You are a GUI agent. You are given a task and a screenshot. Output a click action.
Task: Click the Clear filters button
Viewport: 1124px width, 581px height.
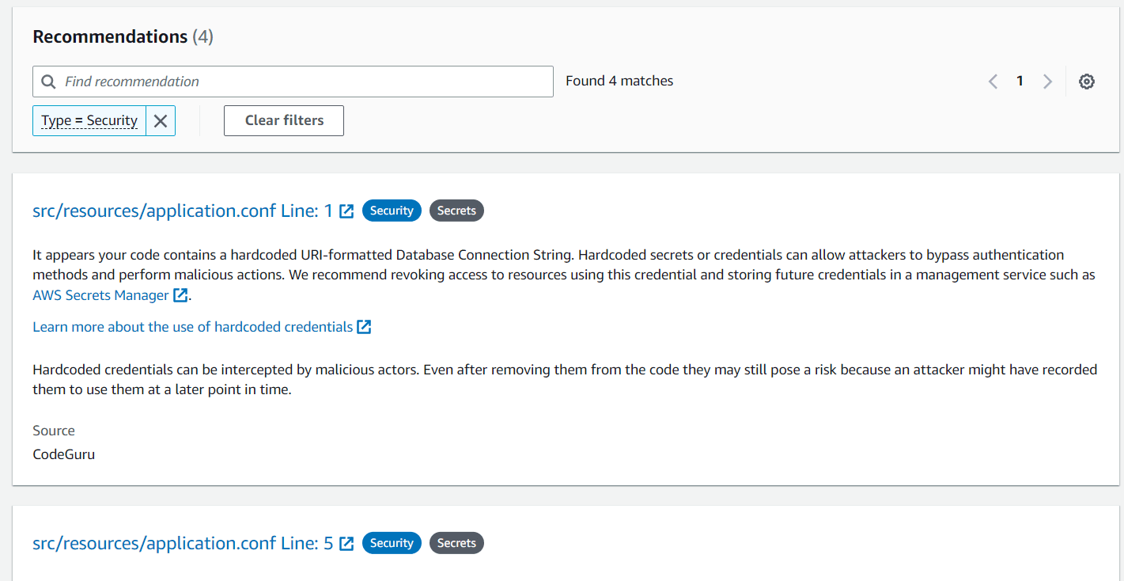[283, 120]
